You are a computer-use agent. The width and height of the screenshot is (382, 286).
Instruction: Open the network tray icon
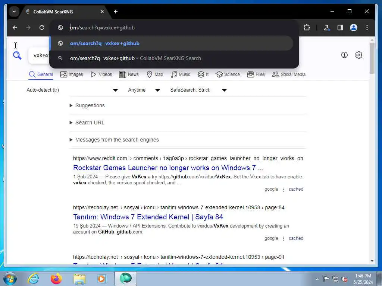[x=335, y=279]
